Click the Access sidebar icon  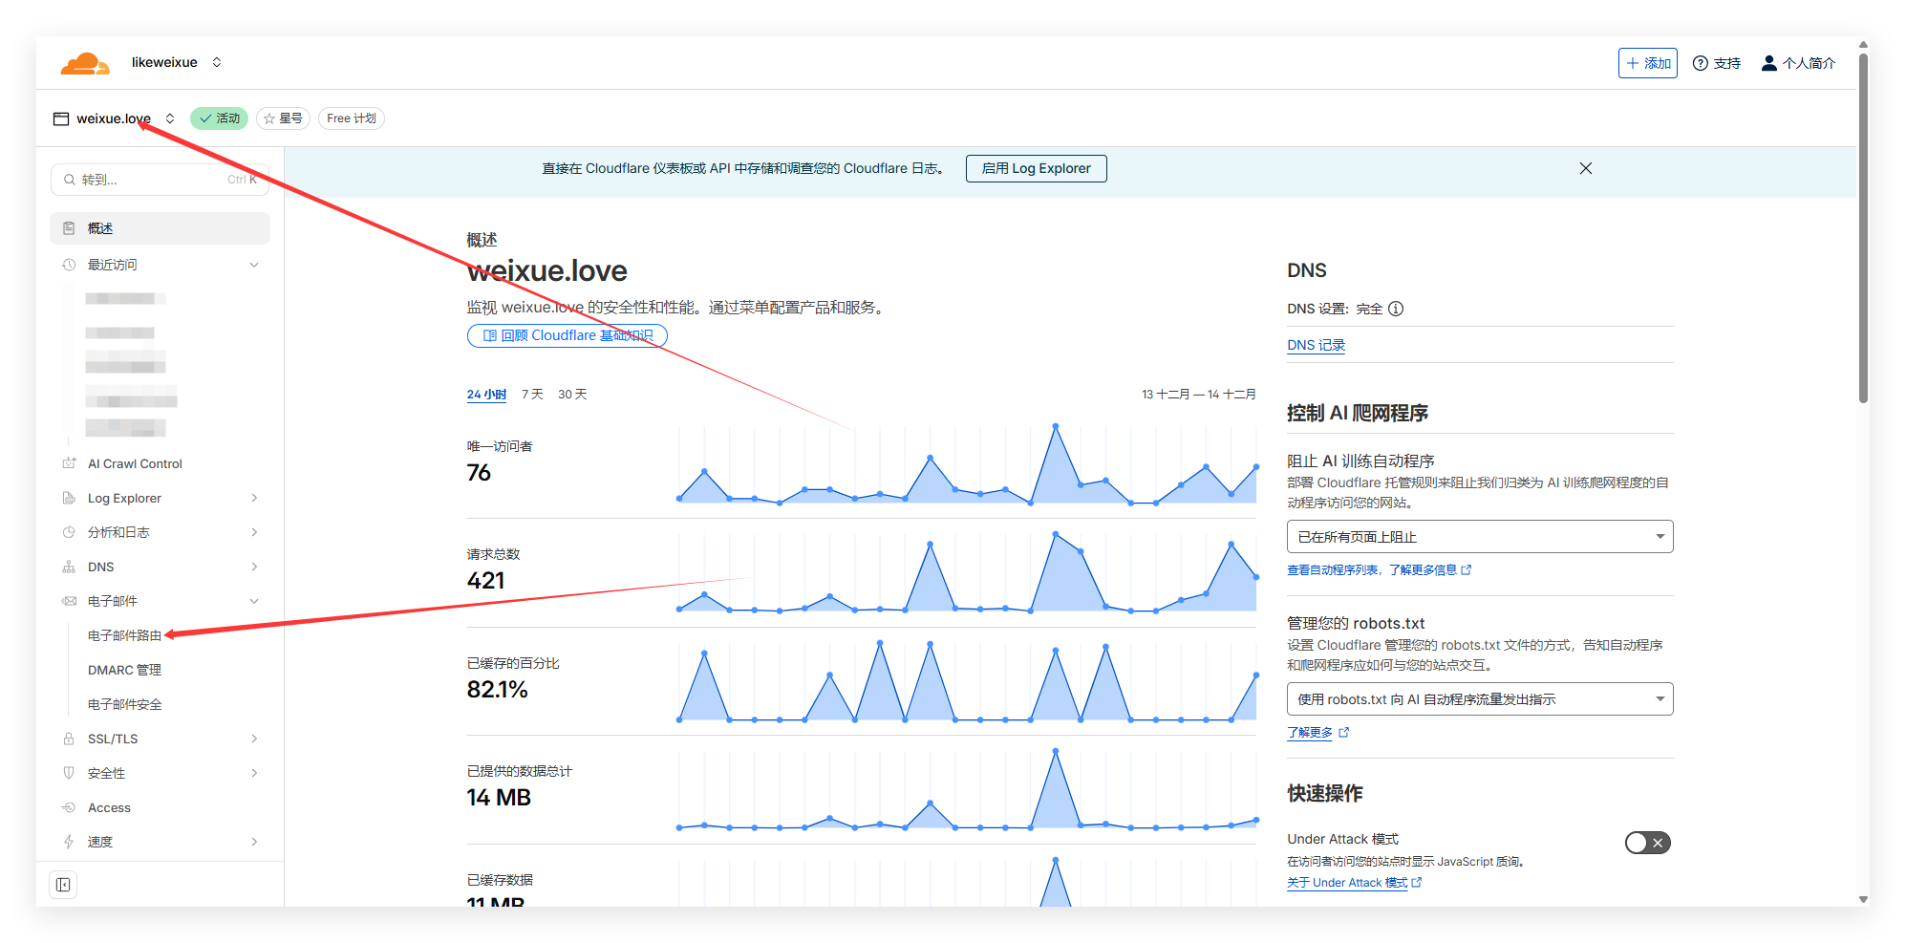pos(69,807)
